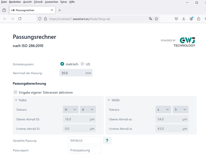This screenshot has height=154, width=206.
Task: Open the downloads panel icon
Action: click(184, 19)
